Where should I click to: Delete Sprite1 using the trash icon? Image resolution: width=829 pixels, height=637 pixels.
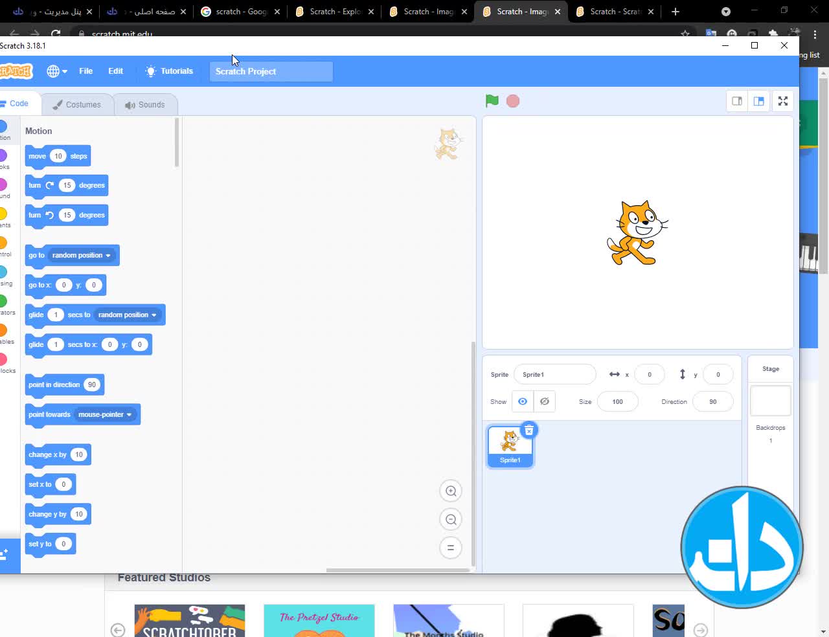click(x=529, y=430)
